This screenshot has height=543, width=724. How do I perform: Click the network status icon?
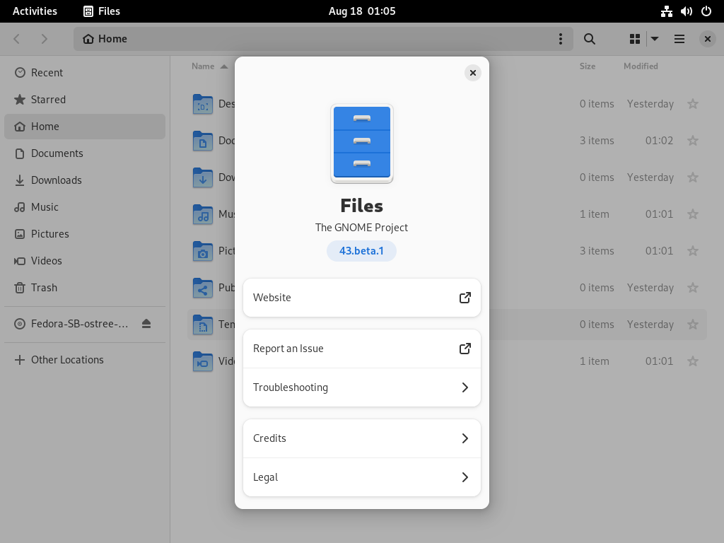tap(666, 11)
